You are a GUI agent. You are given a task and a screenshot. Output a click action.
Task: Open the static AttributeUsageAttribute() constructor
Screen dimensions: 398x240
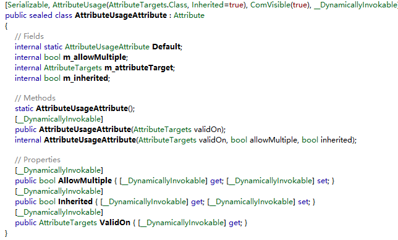pos(82,109)
